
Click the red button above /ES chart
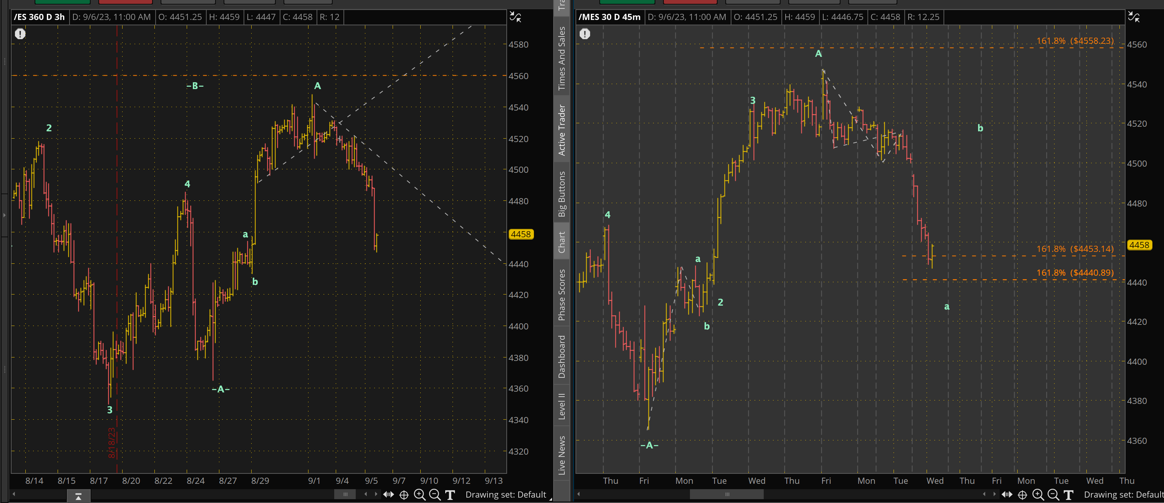125,2
